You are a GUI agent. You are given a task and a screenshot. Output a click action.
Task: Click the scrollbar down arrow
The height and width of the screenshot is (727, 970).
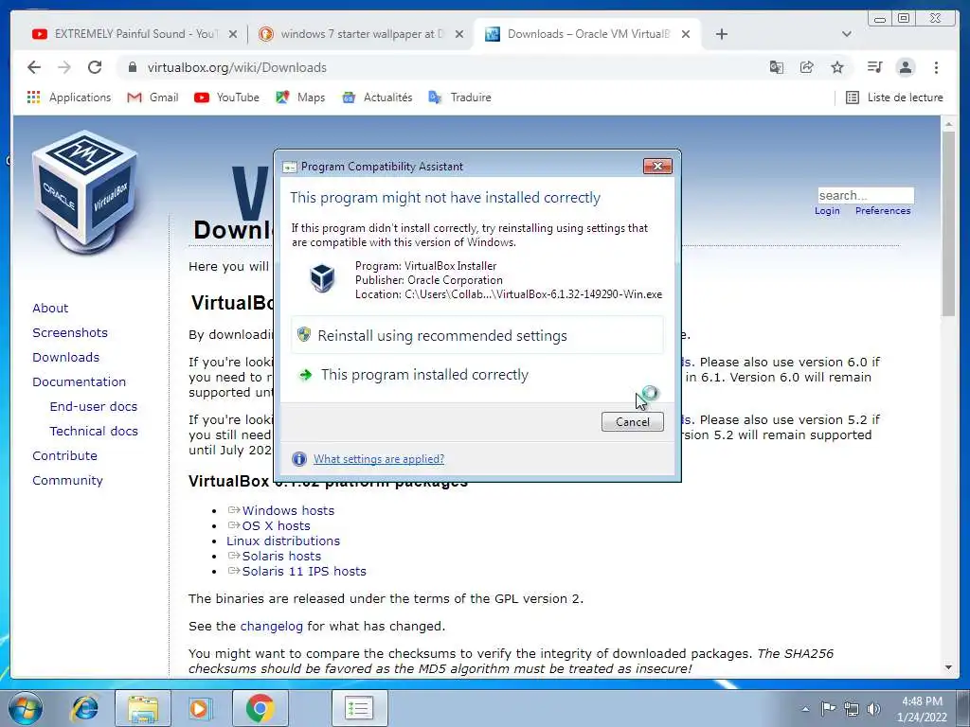tap(948, 667)
